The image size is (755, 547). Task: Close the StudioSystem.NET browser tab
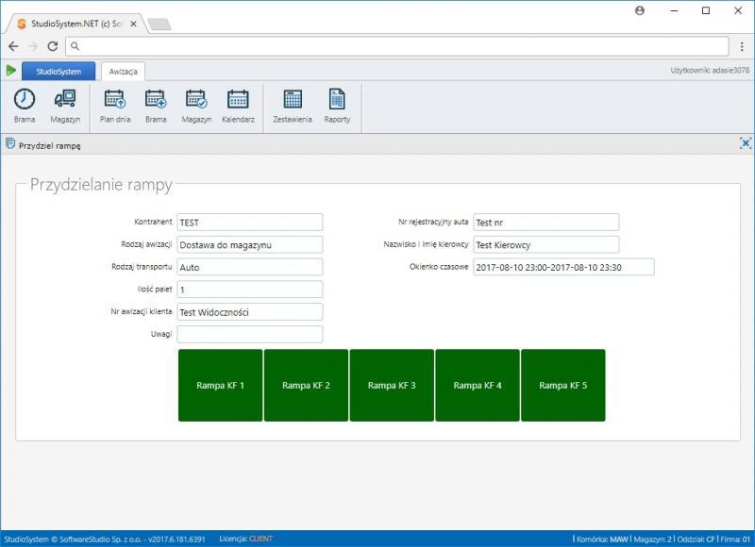point(133,24)
